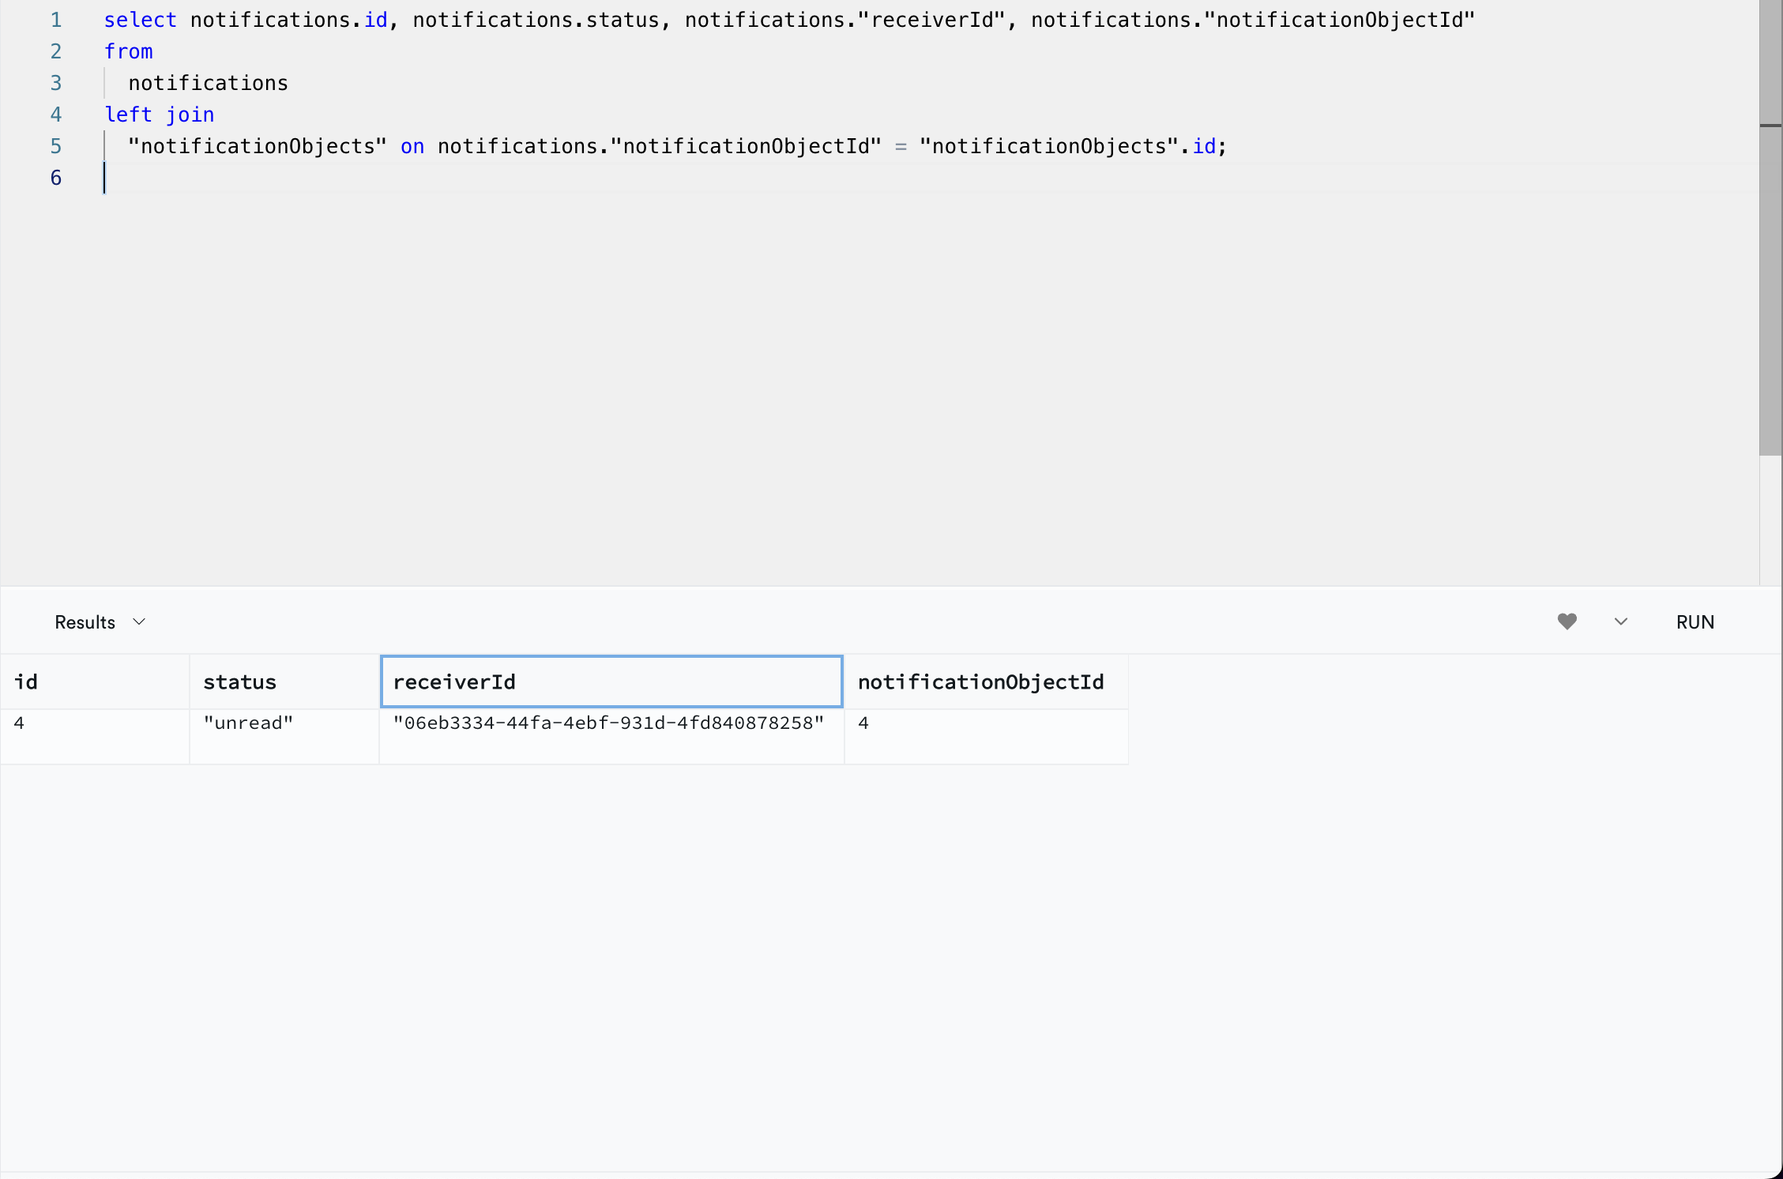Select the receiverId UUID cell value
This screenshot has width=1783, height=1179.
(608, 722)
